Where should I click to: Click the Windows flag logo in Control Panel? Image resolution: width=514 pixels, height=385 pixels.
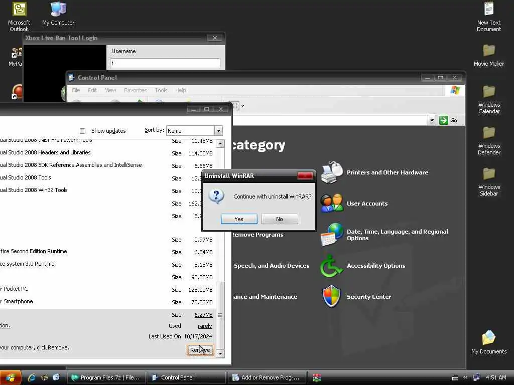tap(455, 90)
